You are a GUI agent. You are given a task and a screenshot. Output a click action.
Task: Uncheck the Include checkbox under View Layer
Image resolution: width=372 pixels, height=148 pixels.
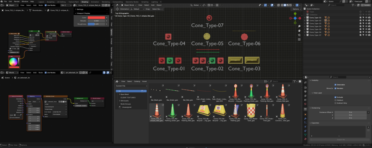click(335, 97)
